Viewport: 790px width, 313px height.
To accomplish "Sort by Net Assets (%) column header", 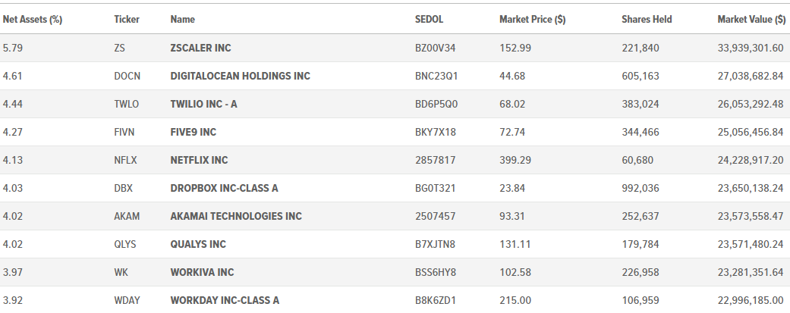I will point(32,20).
